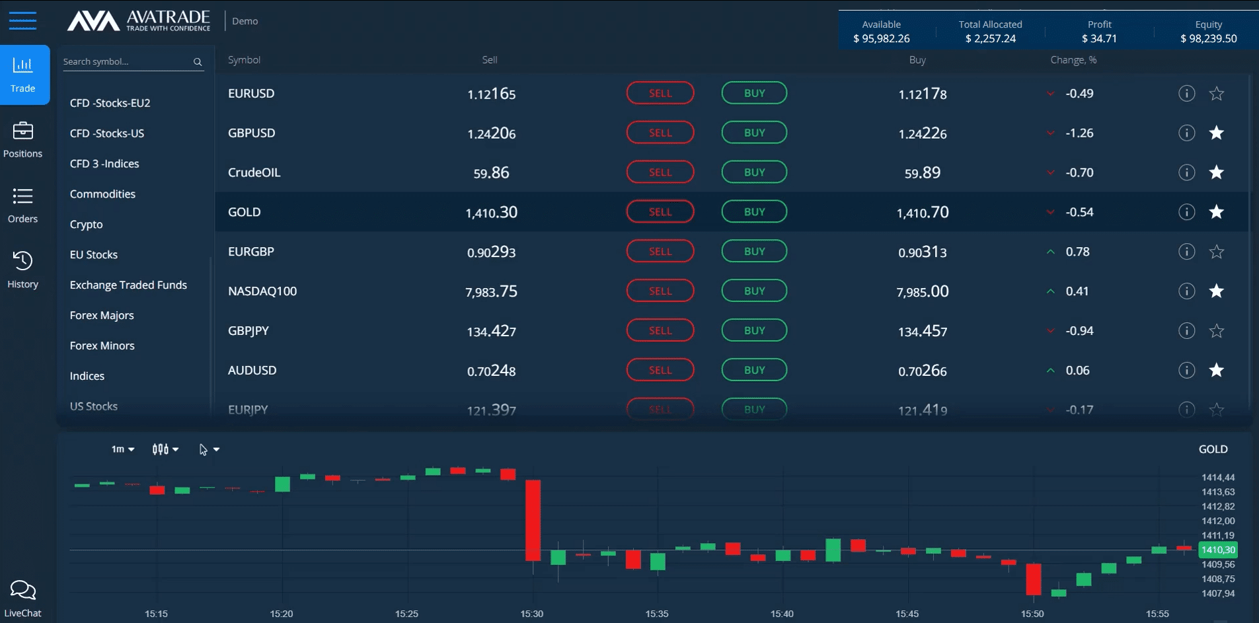1259x623 pixels.
Task: Select EU Stocks category
Action: 94,255
